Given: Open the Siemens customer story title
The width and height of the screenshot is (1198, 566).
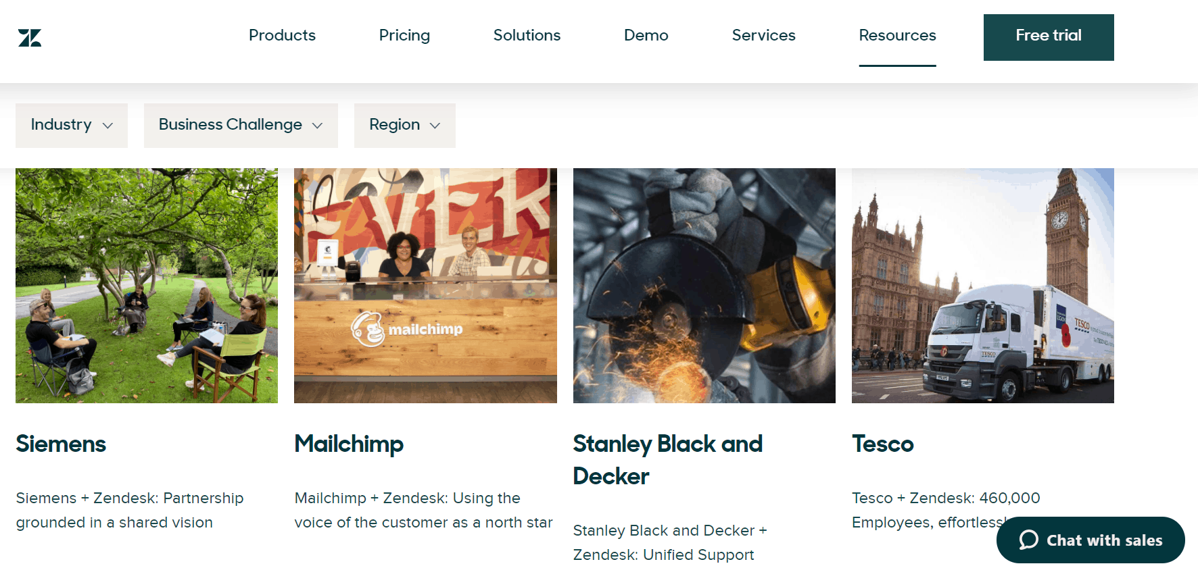Looking at the screenshot, I should (x=61, y=444).
